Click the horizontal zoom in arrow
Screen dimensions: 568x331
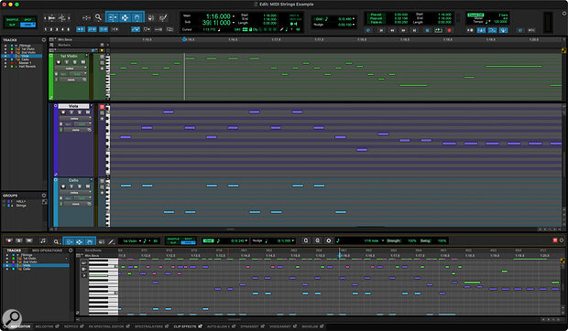69,17
